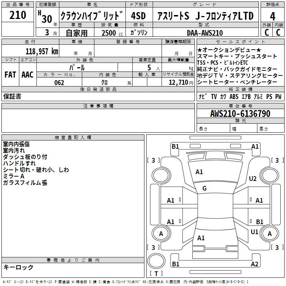Select the ★オークションデビュー★ sales point

click(229, 50)
